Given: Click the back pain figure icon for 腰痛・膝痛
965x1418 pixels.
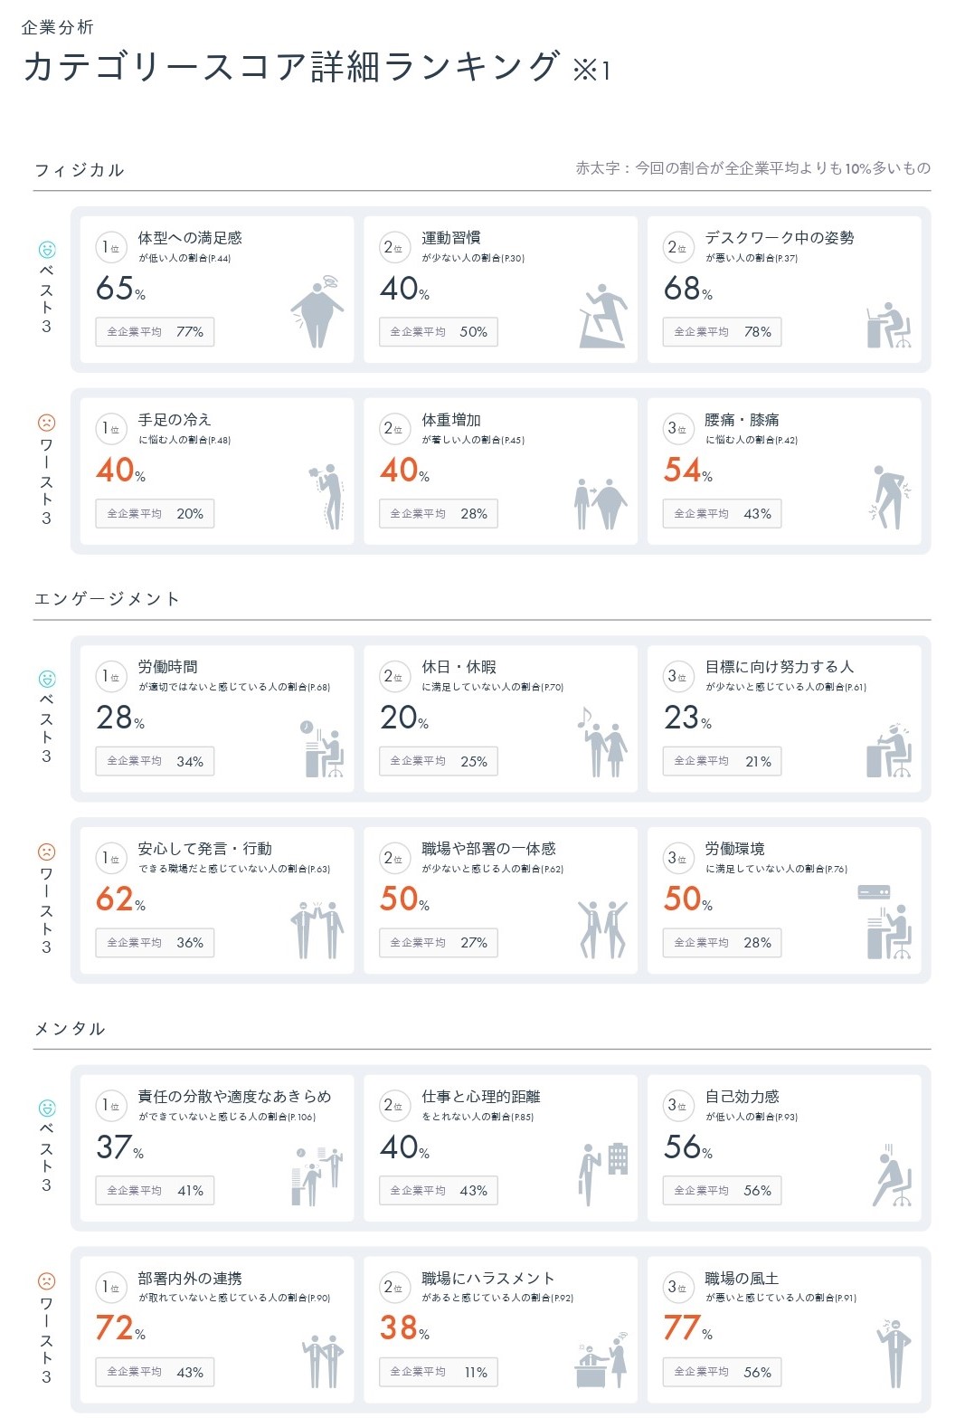Looking at the screenshot, I should pos(891,497).
